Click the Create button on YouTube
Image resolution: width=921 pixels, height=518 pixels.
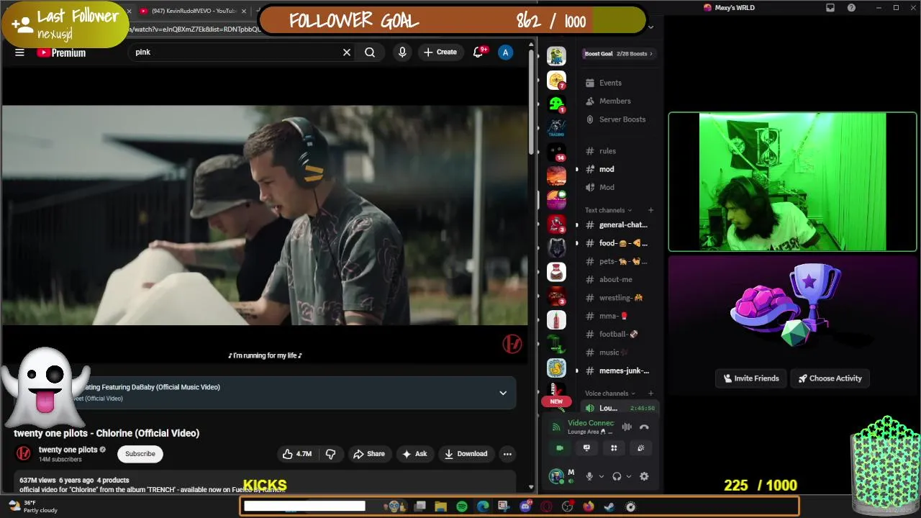(x=440, y=52)
